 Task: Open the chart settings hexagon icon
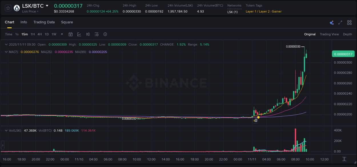[105, 34]
